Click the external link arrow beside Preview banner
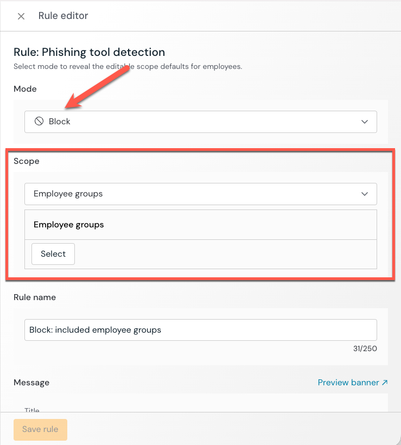401x445 pixels. pyautogui.click(x=385, y=383)
